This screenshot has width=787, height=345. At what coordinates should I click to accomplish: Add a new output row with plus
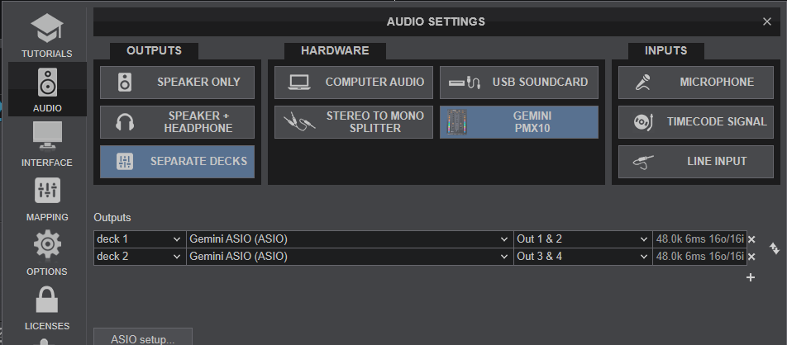(x=751, y=277)
